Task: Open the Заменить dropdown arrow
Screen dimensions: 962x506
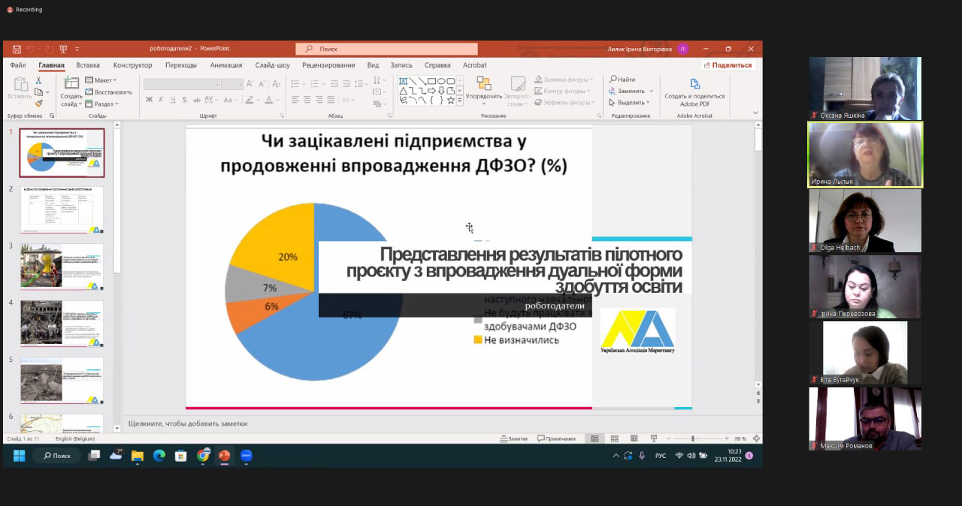Action: tap(651, 91)
